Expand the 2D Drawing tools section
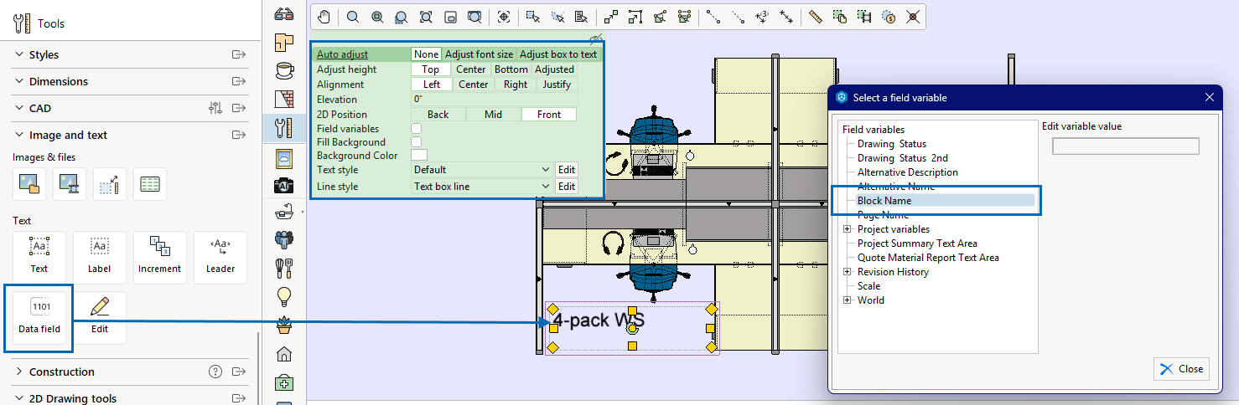This screenshot has height=405, width=1239. click(x=18, y=398)
